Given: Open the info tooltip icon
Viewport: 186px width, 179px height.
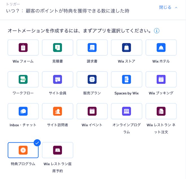Looking at the screenshot, I should [157, 31].
